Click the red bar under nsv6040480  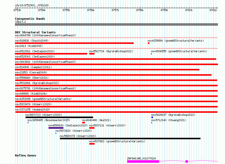click(83, 123)
